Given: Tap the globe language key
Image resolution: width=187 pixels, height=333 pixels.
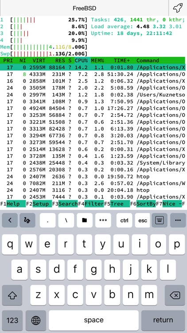Looking at the screenshot, I should [x=36, y=321].
